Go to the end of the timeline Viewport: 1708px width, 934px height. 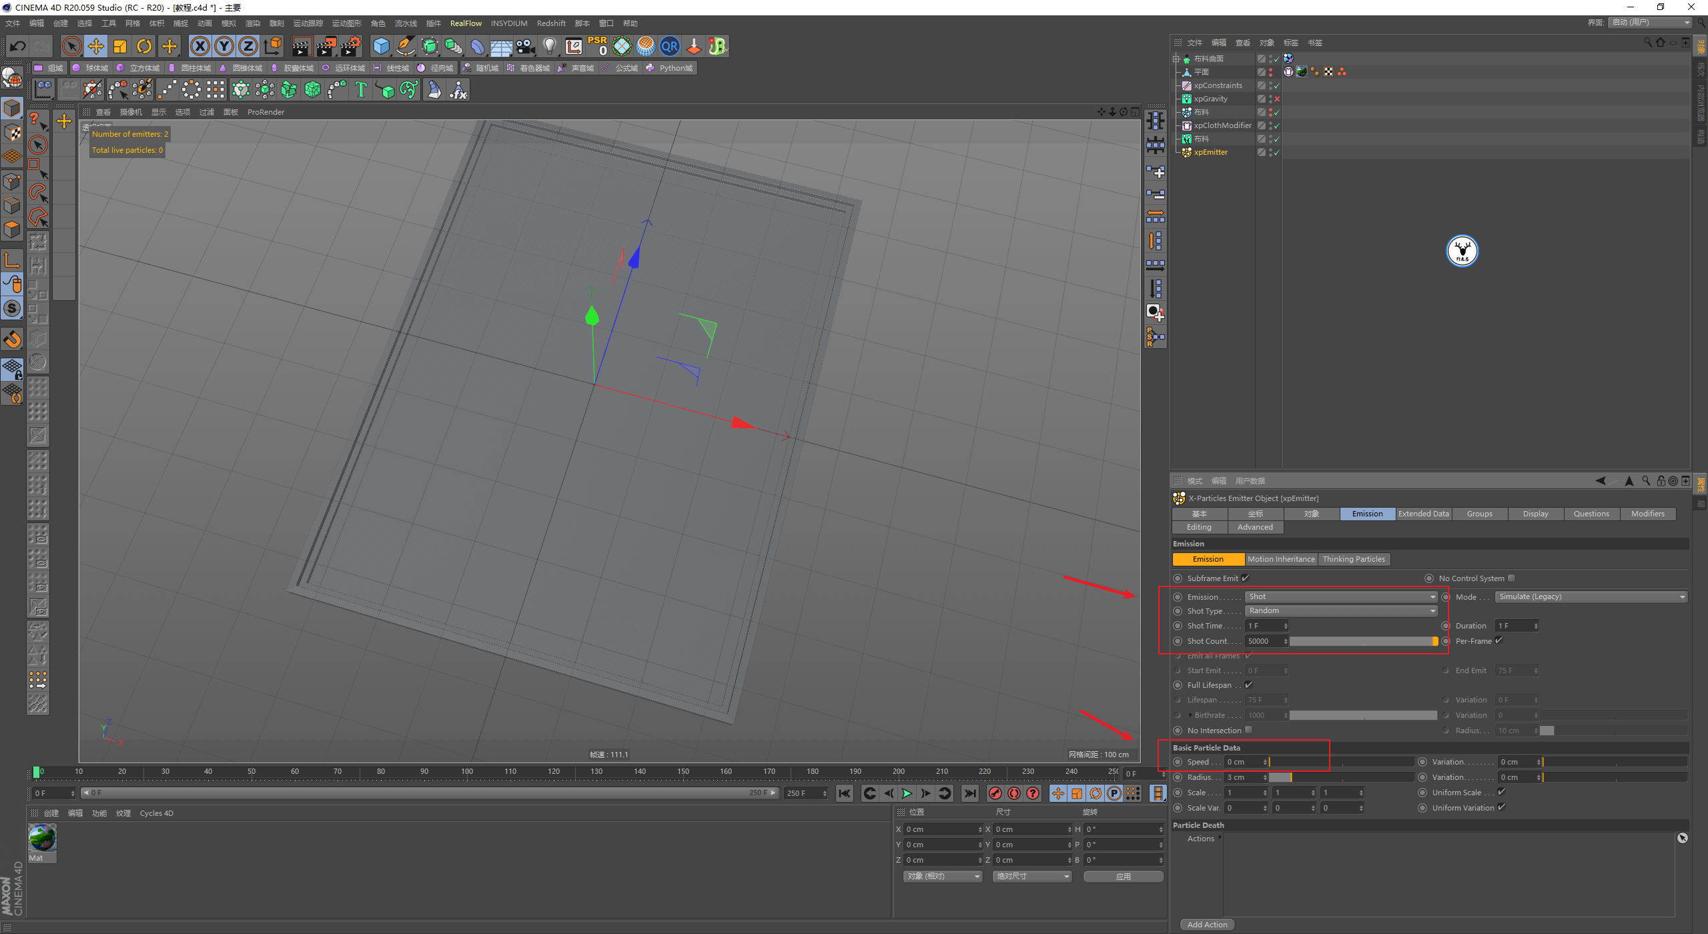pos(970,793)
